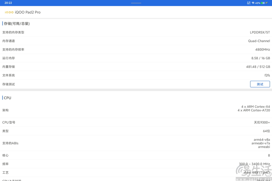Select the 内置存储 481.48 / 512 GB row
Viewport: 272px width, 181px height.
pos(136,67)
